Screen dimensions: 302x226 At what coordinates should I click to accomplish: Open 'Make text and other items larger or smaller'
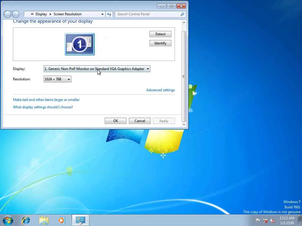46,100
